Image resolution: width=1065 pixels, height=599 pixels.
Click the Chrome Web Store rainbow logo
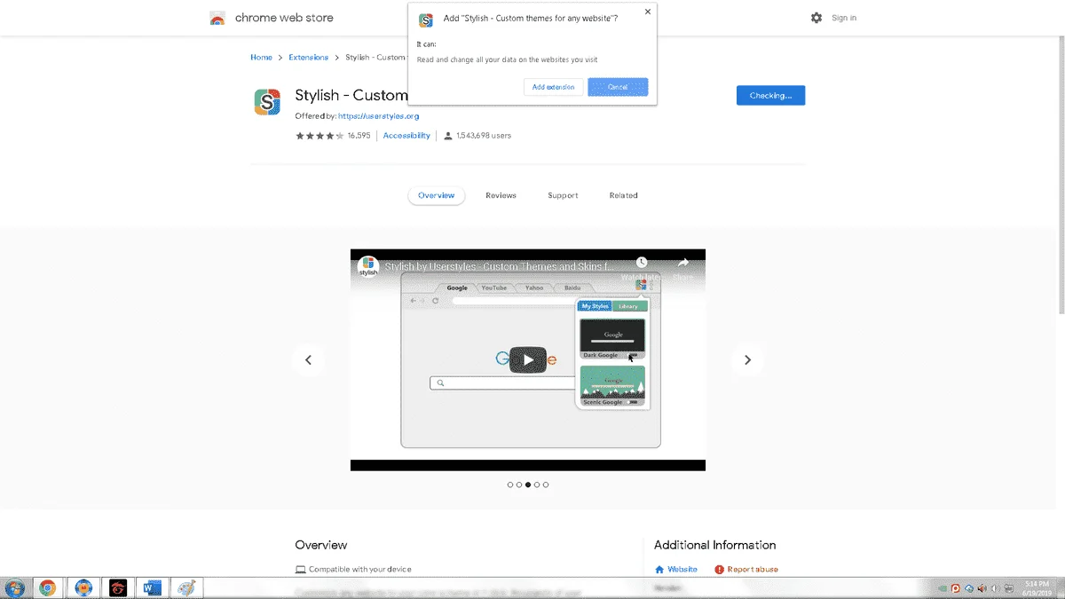(x=217, y=18)
